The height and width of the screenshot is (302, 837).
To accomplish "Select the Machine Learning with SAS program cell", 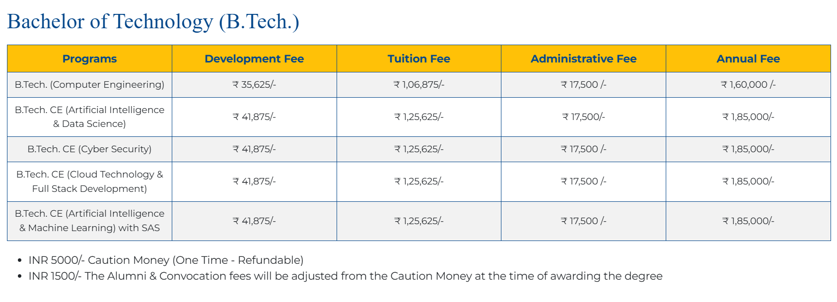I will [89, 221].
